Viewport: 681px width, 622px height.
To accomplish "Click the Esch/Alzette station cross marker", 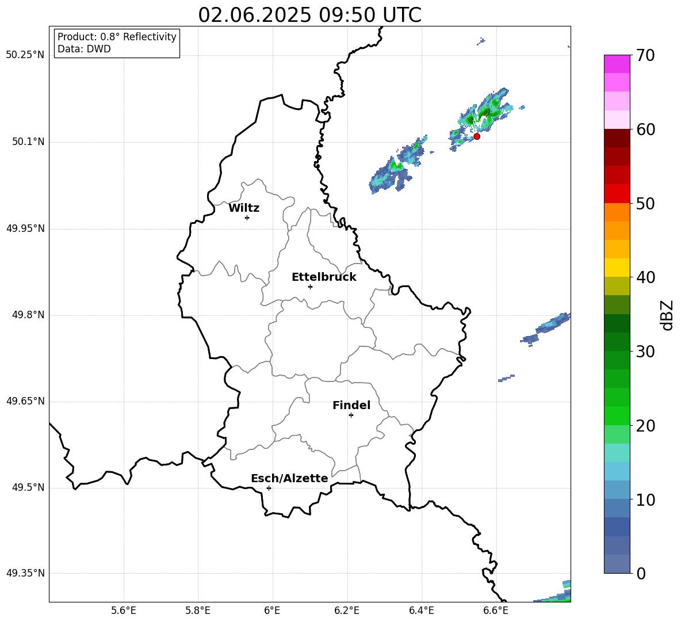I will 269,488.
